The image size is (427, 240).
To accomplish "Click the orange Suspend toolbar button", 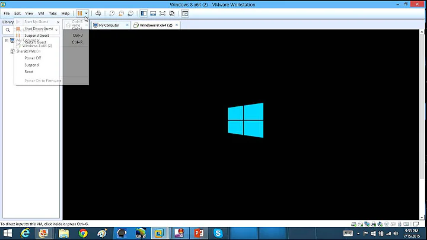I will click(79, 13).
